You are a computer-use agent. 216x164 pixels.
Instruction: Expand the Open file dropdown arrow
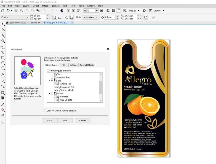coord(12,11)
